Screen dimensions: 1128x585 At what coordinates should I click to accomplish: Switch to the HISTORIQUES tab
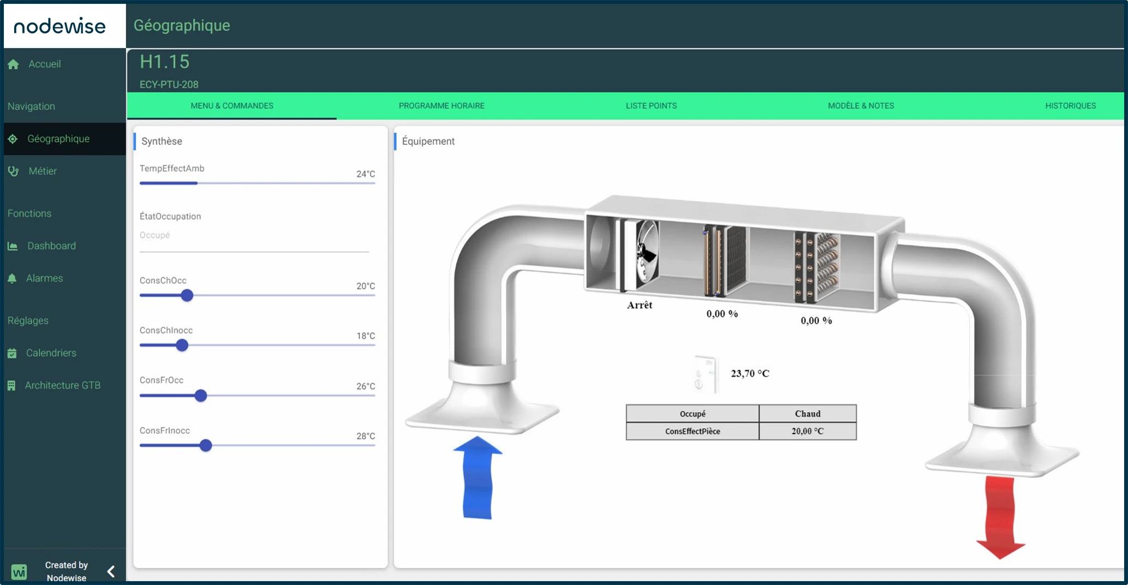[1070, 106]
